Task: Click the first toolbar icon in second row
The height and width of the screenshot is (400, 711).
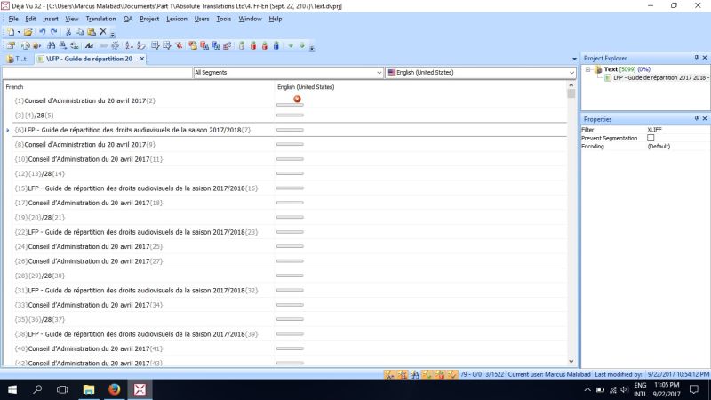Action: (x=11, y=46)
